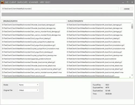Select duplicate path blacksmith_boss\motlist.txt

[92, 59]
